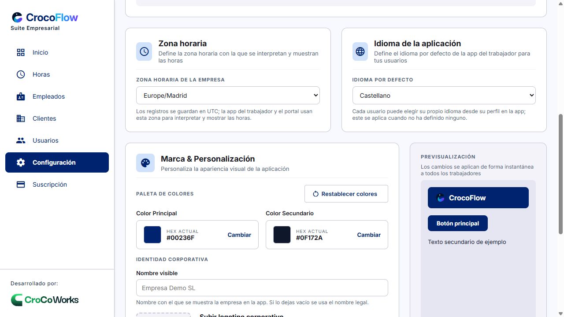Click the 'PREVISUALIZACIÓN' heading
The height and width of the screenshot is (317, 564).
point(448,157)
